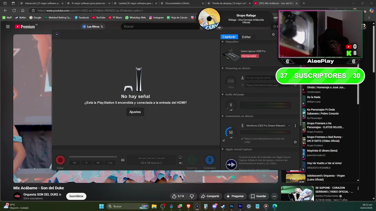Image resolution: width=376 pixels, height=211 pixels.
Task: Click the 'No hay señal' red status badge
Action: click(250, 56)
